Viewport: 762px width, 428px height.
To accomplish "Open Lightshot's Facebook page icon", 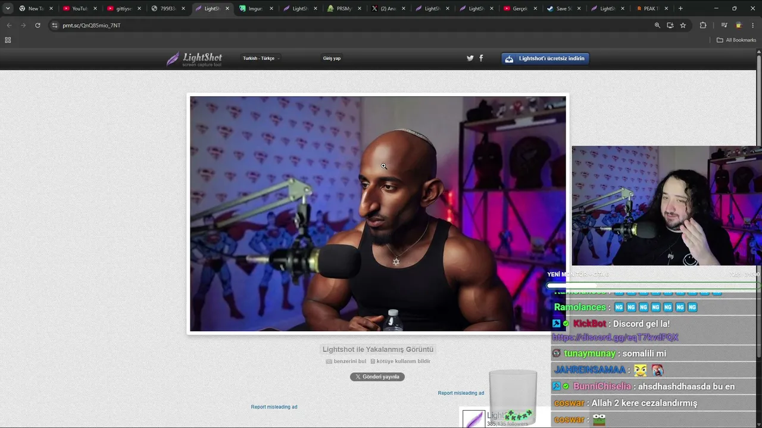I will [x=481, y=58].
